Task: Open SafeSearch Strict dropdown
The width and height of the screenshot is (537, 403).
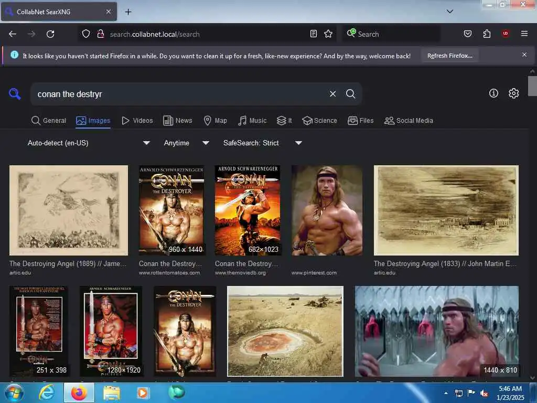Action: click(x=262, y=143)
